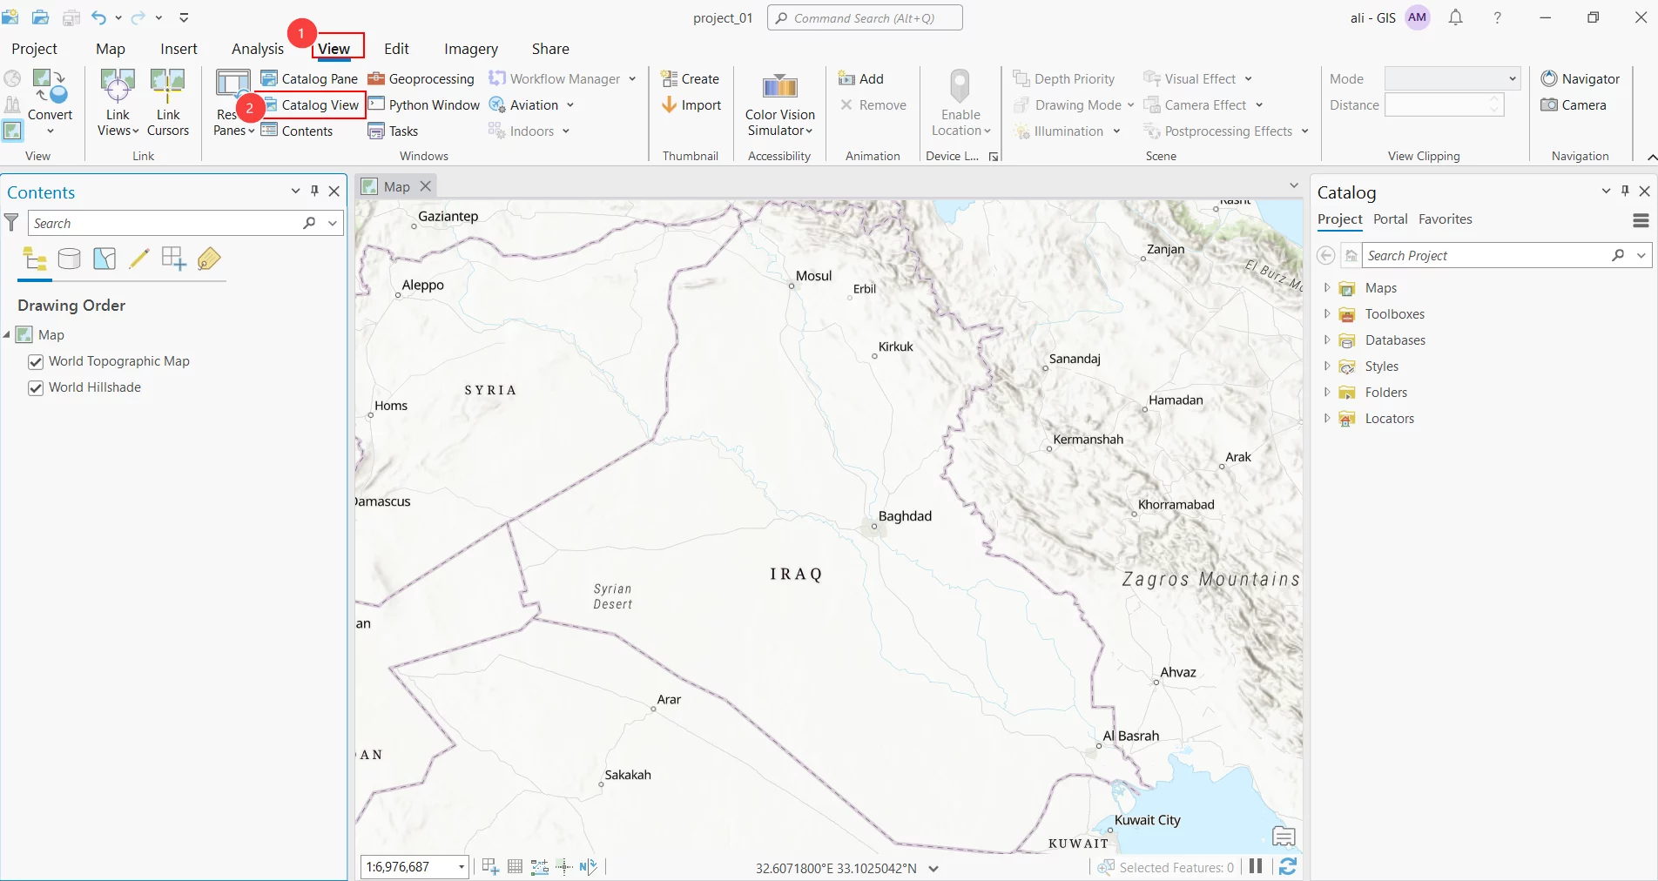The image size is (1658, 881).
Task: Switch to the Insert ribbon tab
Action: coord(179,49)
